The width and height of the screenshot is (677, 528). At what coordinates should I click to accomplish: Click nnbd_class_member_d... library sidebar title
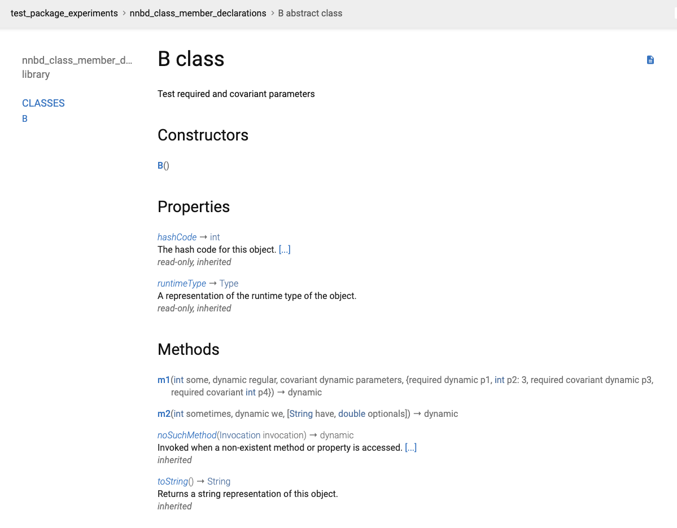coord(77,60)
